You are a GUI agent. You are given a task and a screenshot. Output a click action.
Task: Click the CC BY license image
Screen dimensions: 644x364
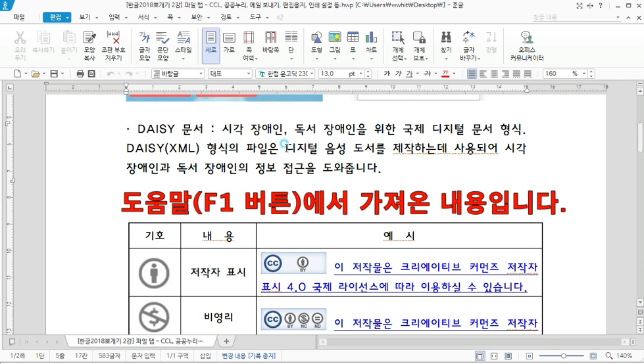coord(293,263)
